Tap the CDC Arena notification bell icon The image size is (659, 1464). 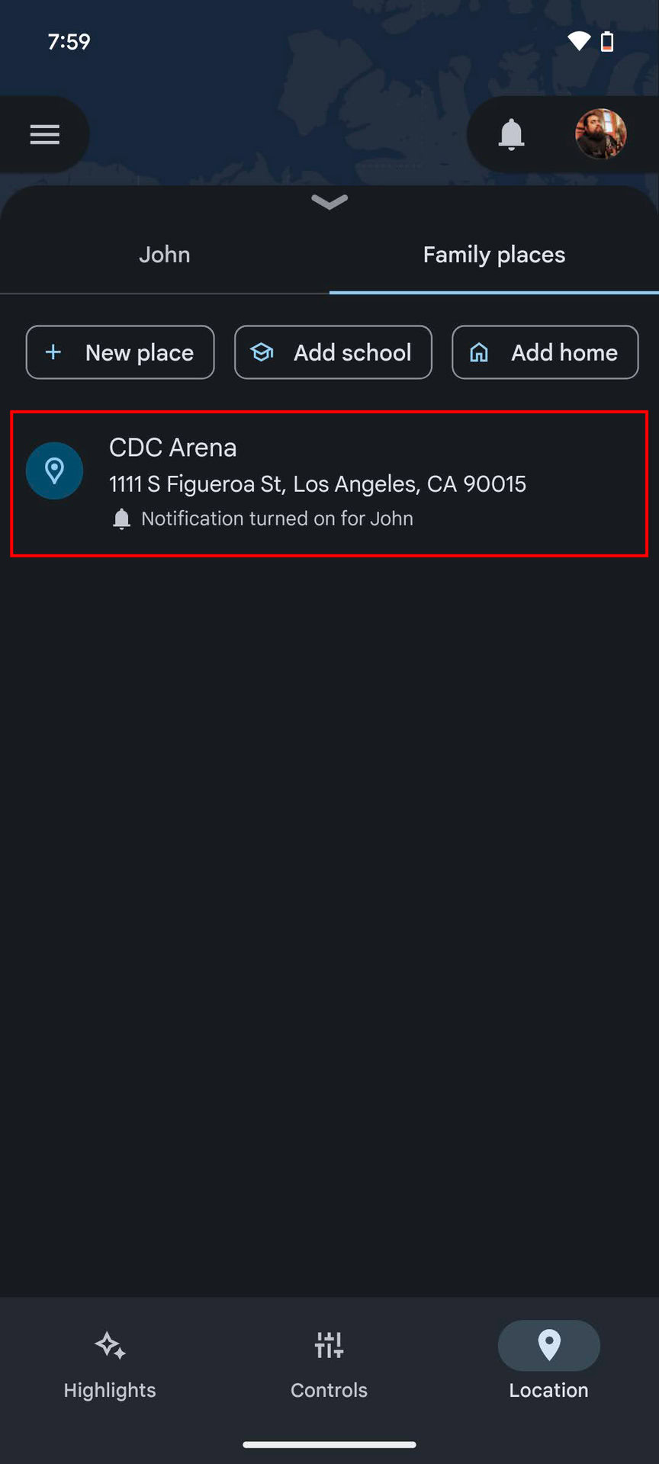tap(121, 519)
